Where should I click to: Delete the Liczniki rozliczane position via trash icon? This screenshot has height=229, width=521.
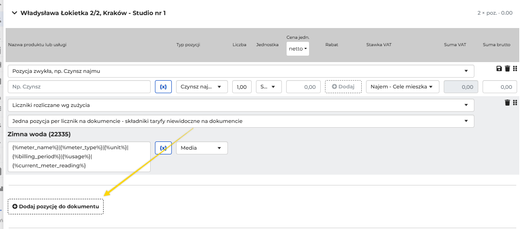pos(507,103)
